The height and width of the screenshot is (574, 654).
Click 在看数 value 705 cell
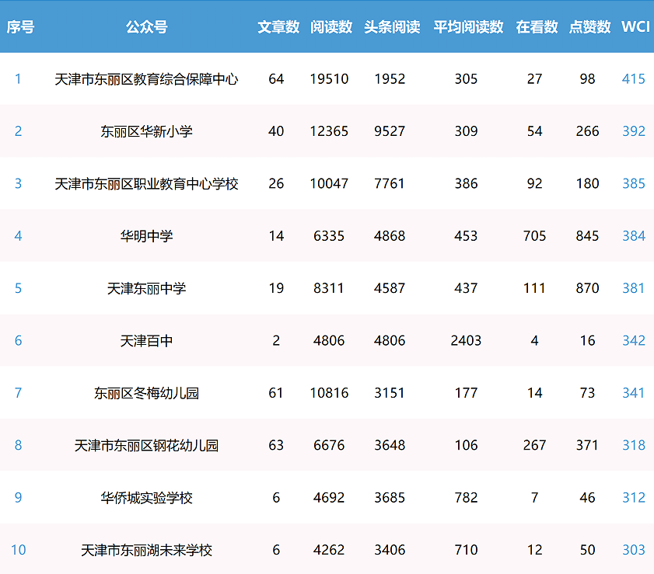point(534,236)
